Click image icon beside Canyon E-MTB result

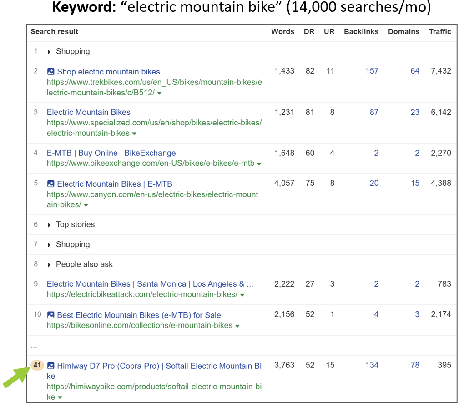pos(51,184)
